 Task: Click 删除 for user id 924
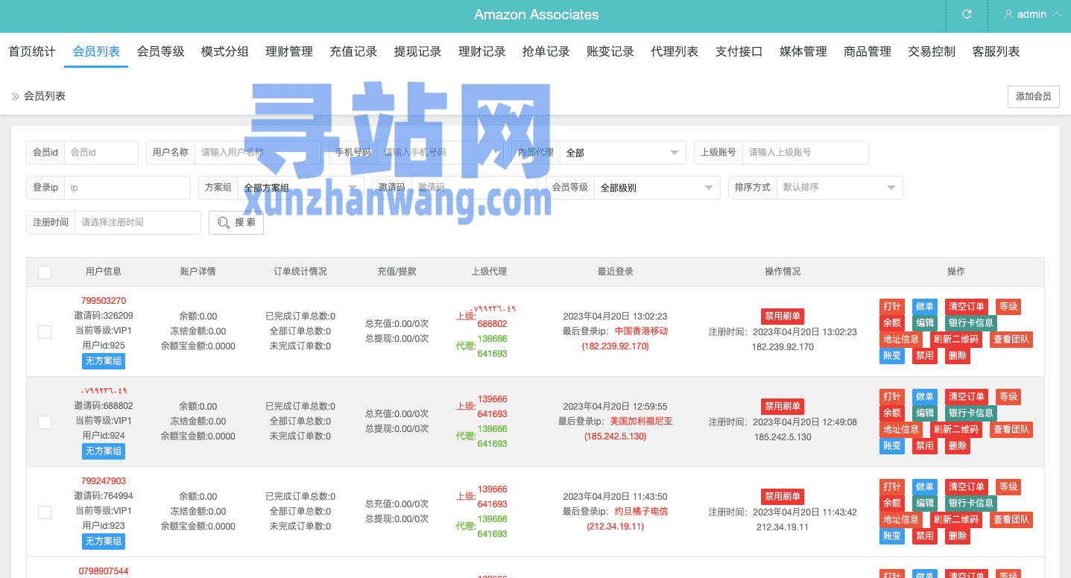point(958,446)
